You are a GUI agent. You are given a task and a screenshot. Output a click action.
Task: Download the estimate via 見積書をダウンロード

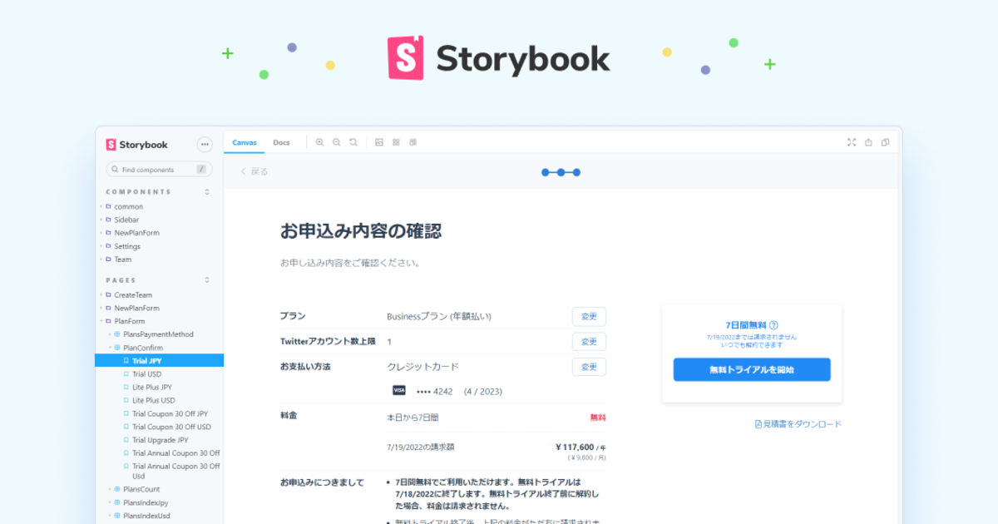click(798, 424)
